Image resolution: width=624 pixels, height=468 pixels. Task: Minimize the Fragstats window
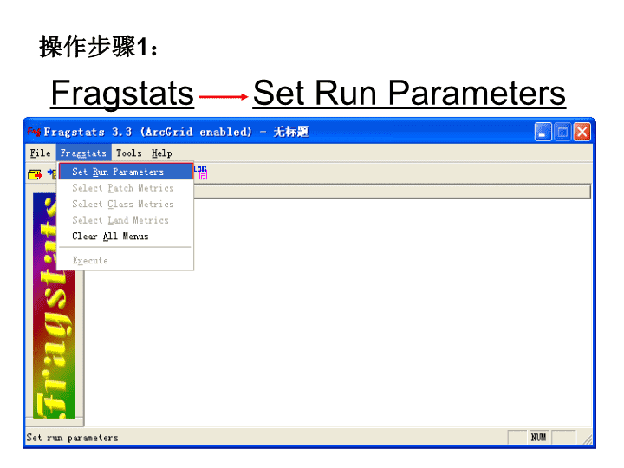pyautogui.click(x=543, y=132)
